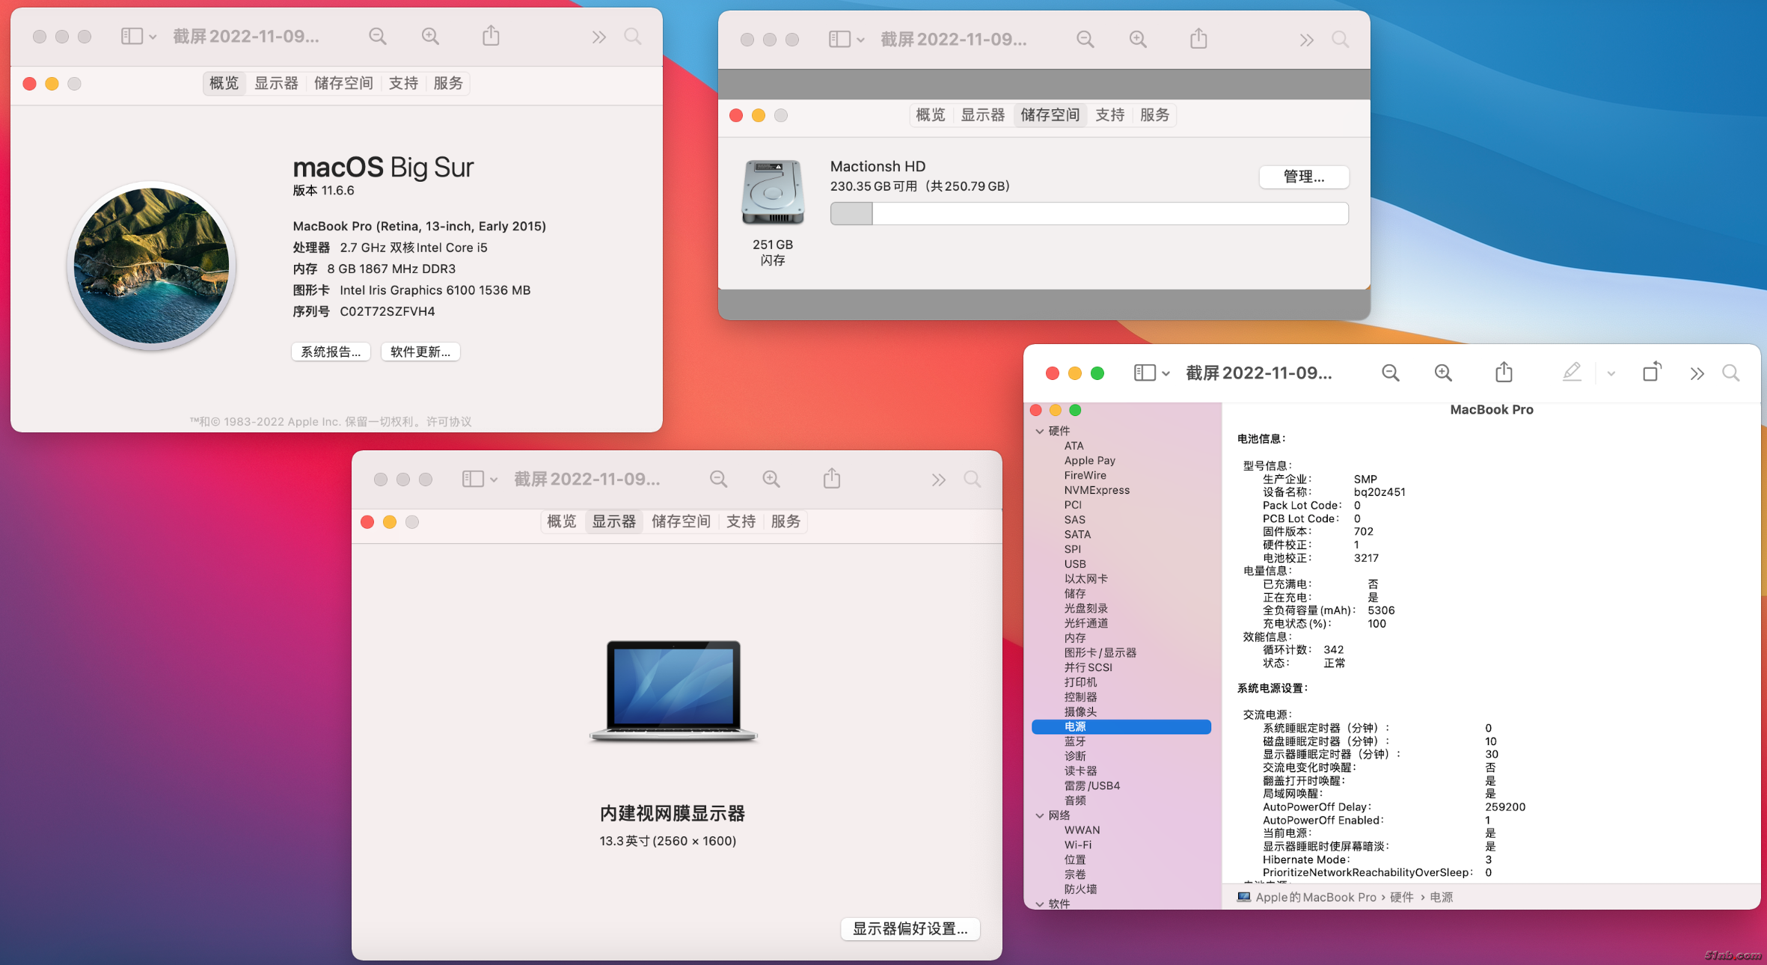Select the 服务 tab in the macOS Big Sur window
Viewport: 1767px width, 965px height.
(448, 83)
